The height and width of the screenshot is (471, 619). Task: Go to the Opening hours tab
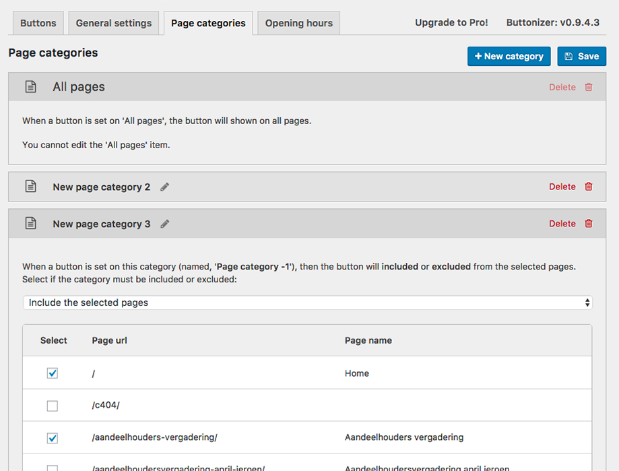298,23
